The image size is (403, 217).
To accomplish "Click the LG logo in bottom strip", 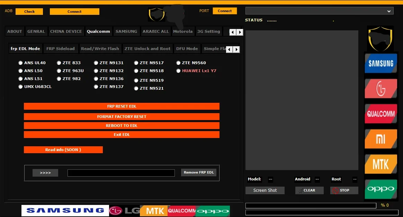I will pos(124,210).
